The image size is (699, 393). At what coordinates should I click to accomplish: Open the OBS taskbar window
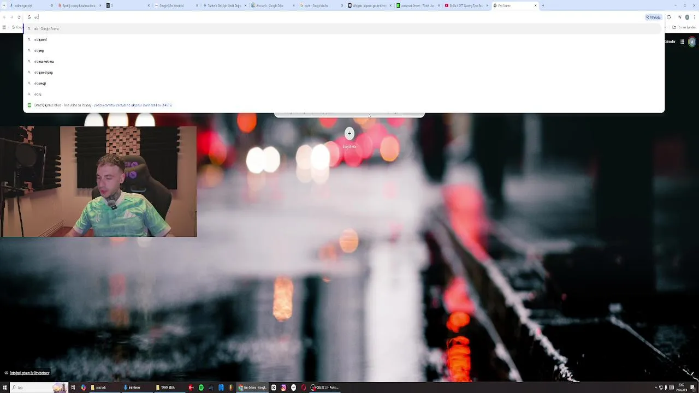[325, 388]
